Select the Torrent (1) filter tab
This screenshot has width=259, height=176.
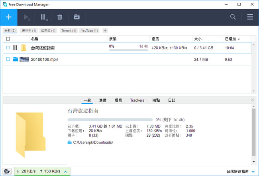point(69,31)
